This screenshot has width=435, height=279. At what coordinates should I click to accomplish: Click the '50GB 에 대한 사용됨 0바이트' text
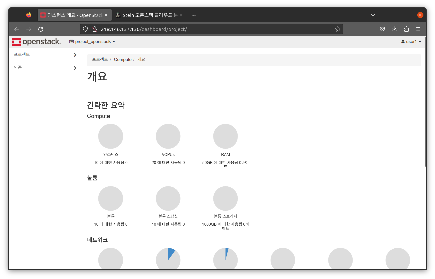point(225,165)
